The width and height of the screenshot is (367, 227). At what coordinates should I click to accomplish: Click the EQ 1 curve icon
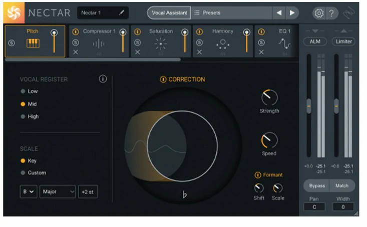(x=284, y=44)
